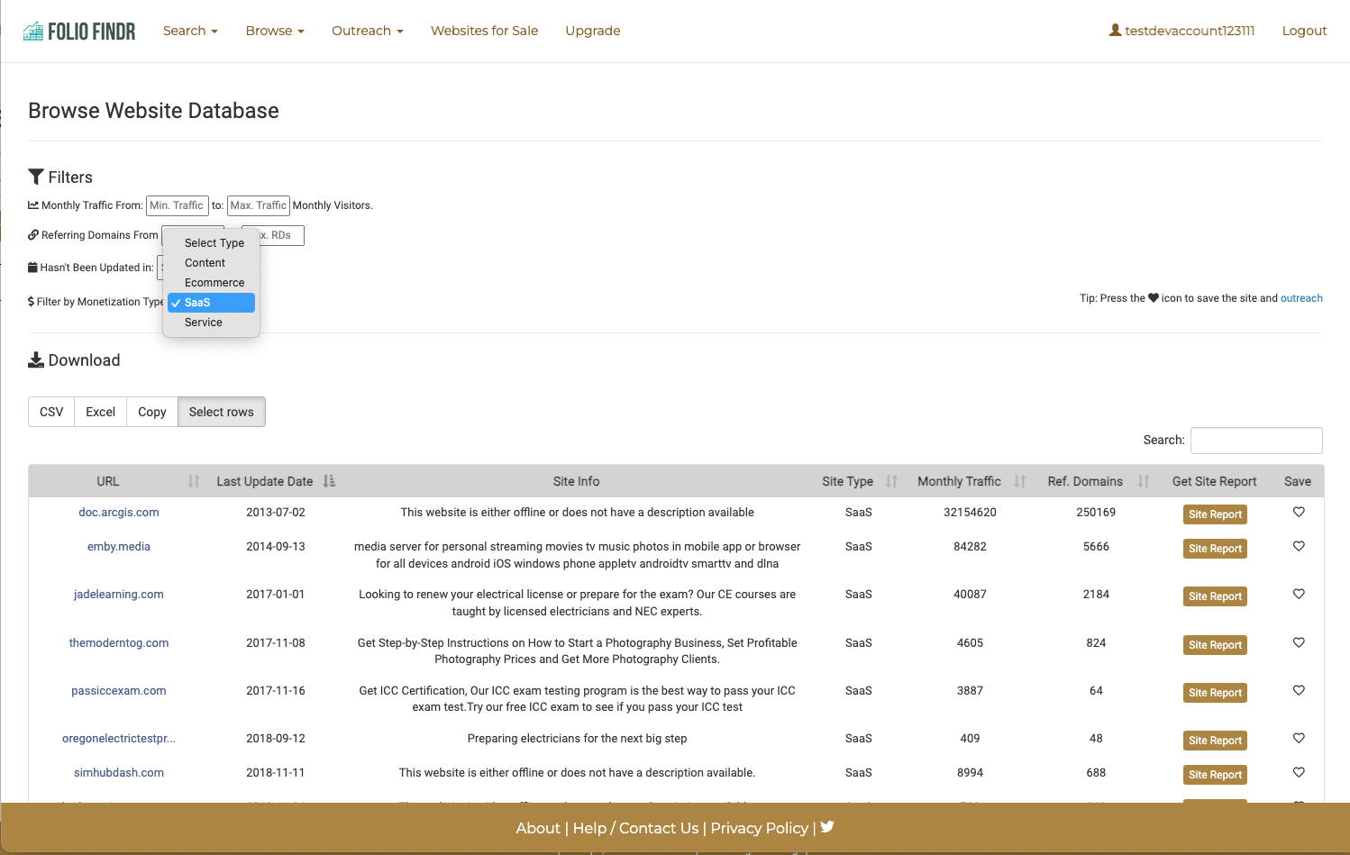Save passiccexam.com with the heart icon

coord(1299,690)
